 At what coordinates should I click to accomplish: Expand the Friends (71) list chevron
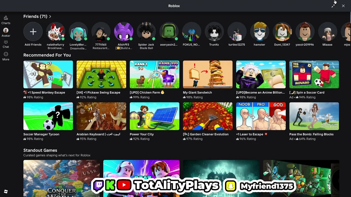(x=50, y=16)
